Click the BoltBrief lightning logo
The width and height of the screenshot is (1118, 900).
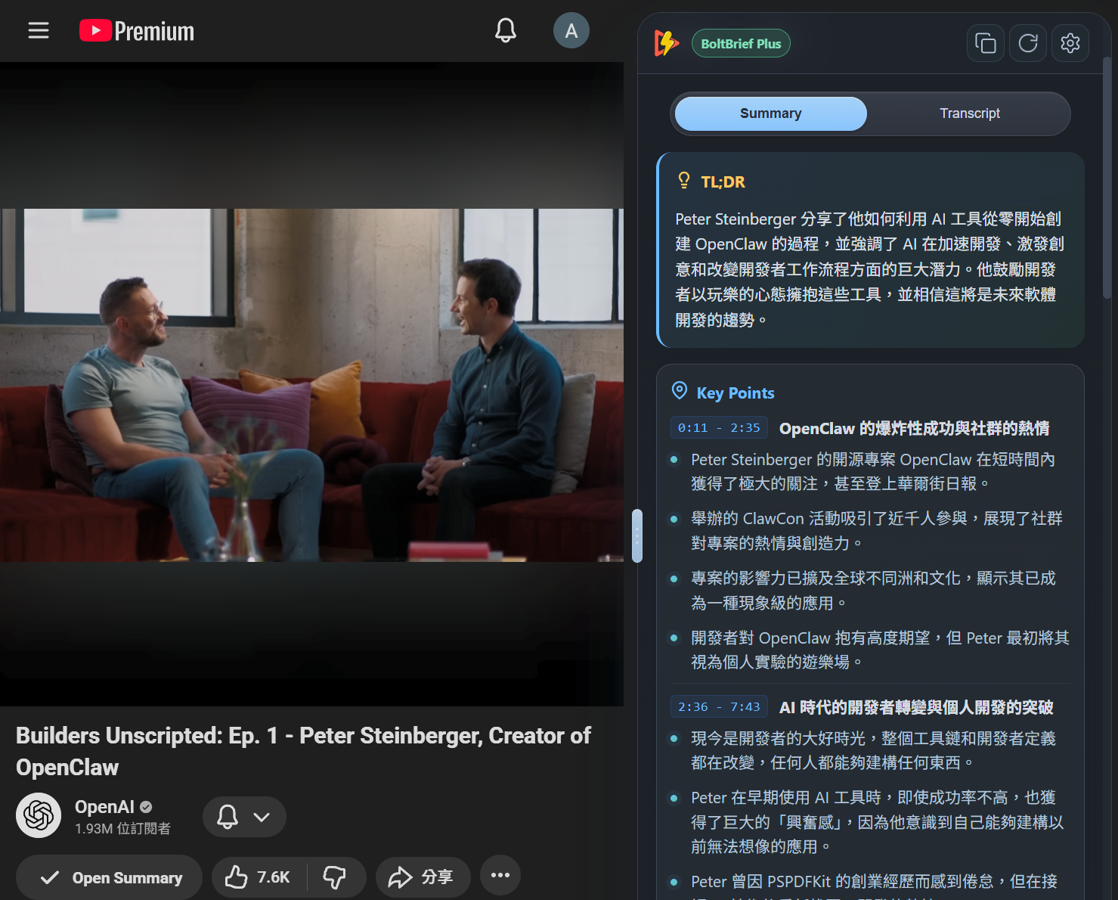click(x=666, y=43)
